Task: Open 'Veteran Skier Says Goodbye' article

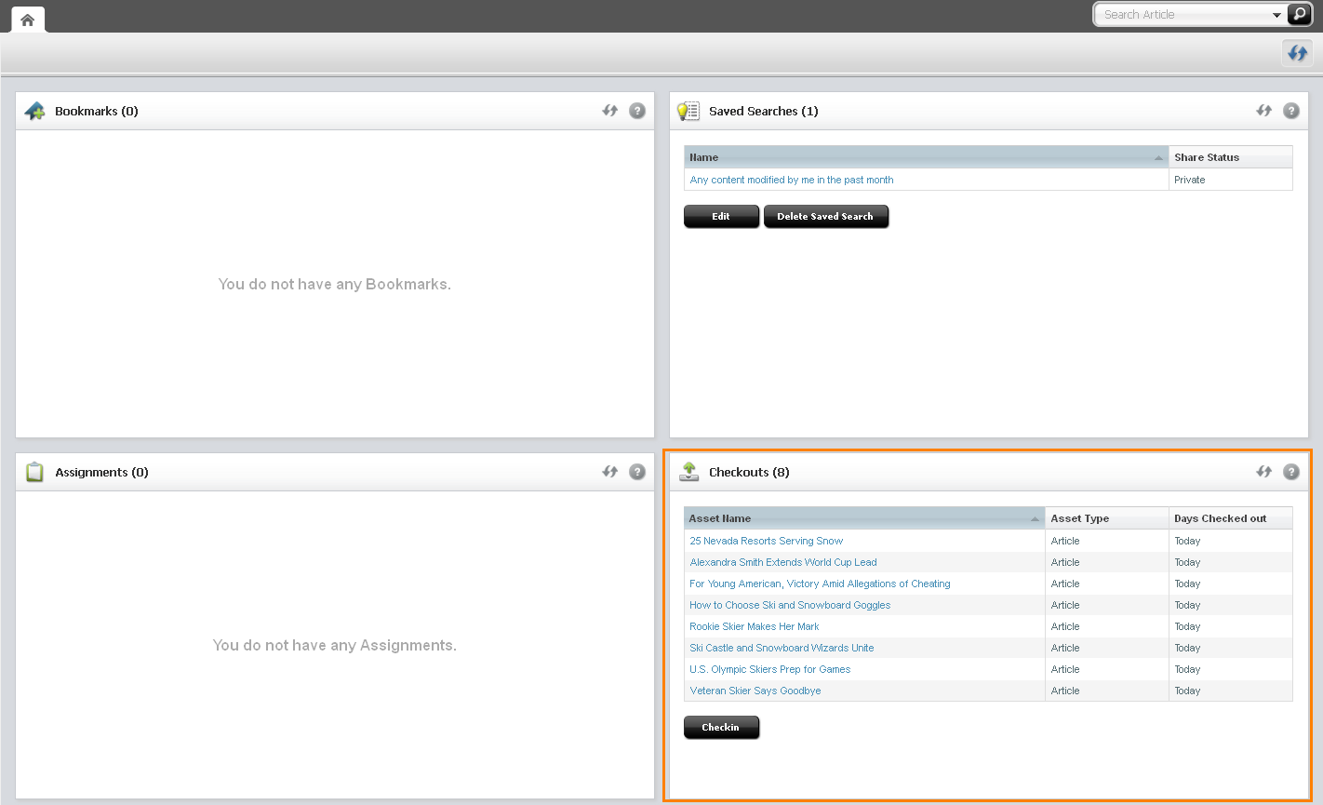Action: tap(755, 691)
